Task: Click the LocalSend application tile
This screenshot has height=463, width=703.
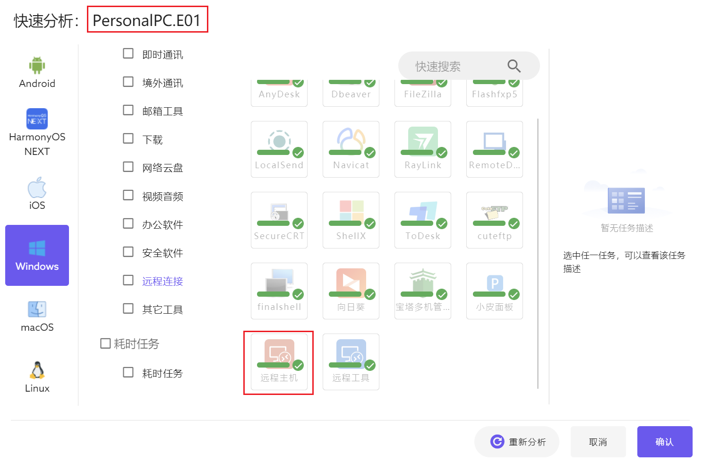Action: [279, 149]
